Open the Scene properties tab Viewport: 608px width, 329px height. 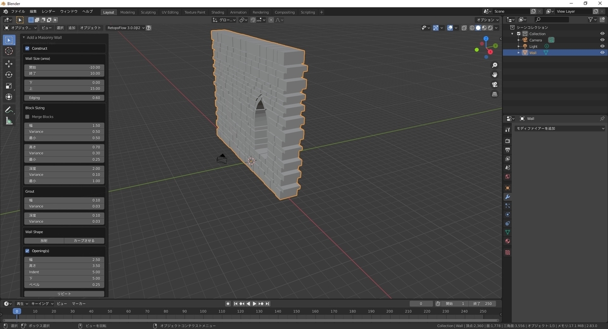[x=507, y=168]
